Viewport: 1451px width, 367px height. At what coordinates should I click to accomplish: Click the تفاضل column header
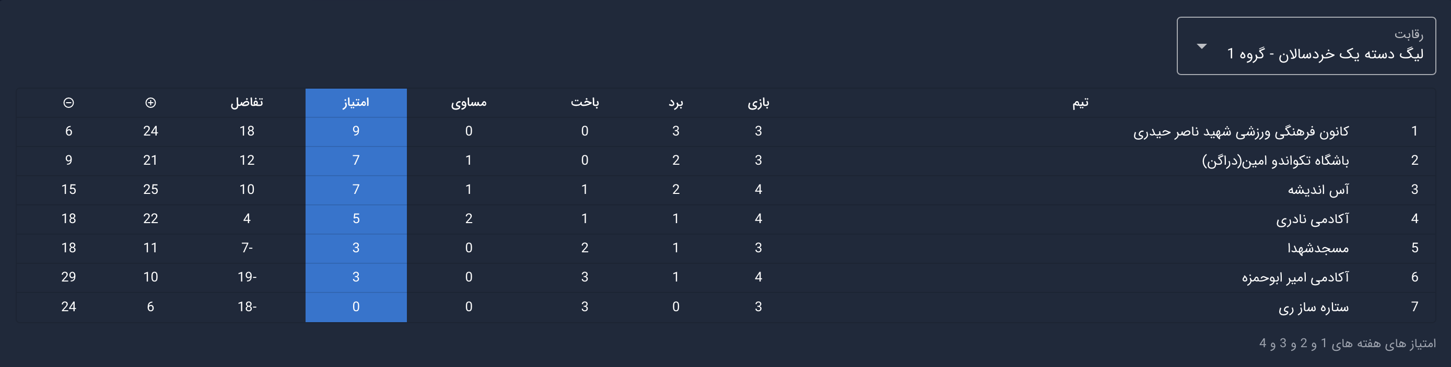click(x=247, y=102)
